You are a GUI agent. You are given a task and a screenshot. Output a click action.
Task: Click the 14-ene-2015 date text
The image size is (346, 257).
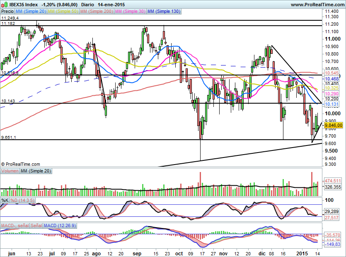point(111,5)
